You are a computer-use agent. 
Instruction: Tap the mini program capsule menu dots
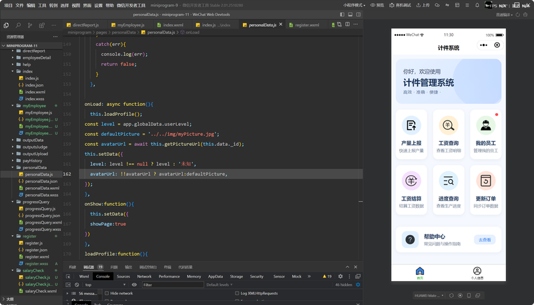coord(483,45)
